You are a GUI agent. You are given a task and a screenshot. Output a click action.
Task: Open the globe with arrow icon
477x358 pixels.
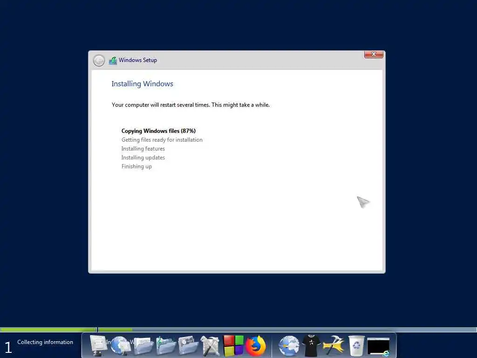point(289,345)
